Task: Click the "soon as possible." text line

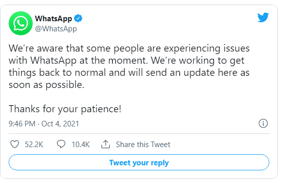Action: (x=46, y=85)
